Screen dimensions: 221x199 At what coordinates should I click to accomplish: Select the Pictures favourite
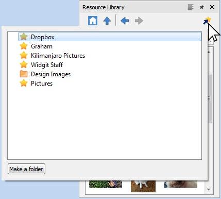click(42, 84)
